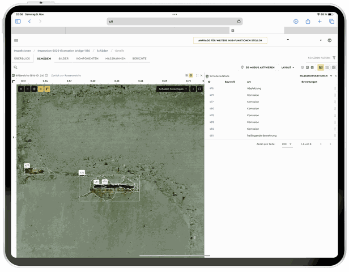This screenshot has height=272, width=349.
Task: Enter fullscreen in the image viewer
Action: 199,89
